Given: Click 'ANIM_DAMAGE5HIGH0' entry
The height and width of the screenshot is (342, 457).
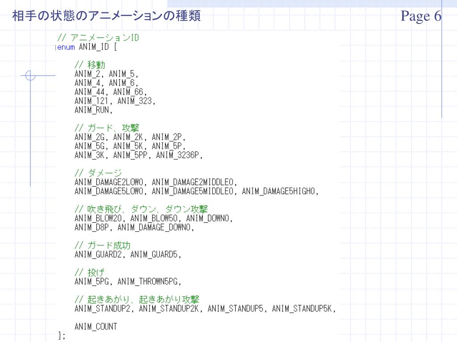Looking at the screenshot, I should click(278, 191).
